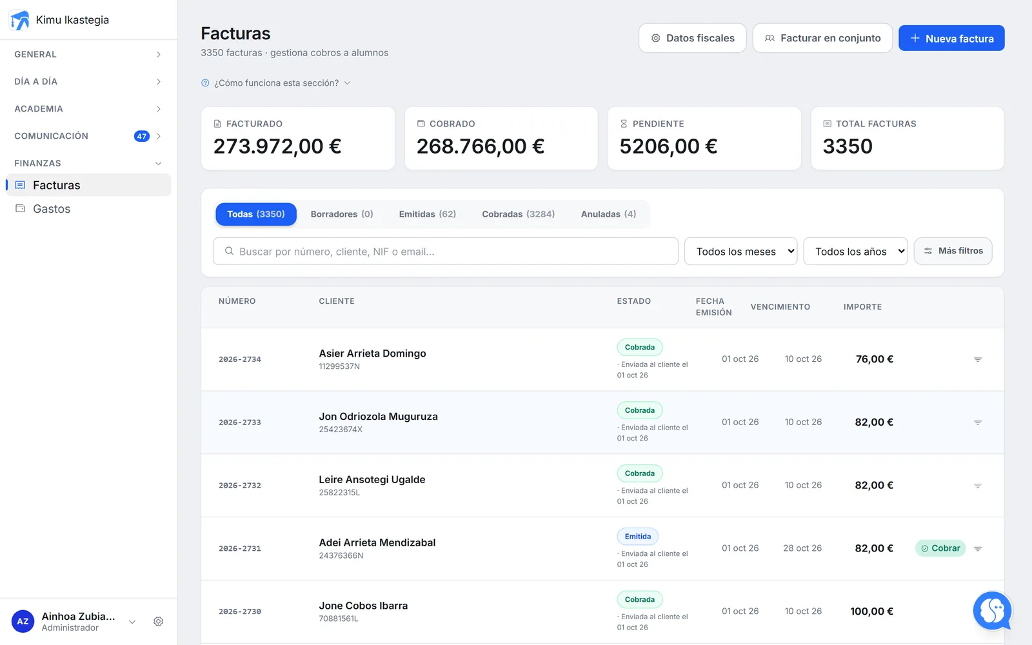The width and height of the screenshot is (1032, 645).
Task: Click the Kimu Ikastegia logo icon
Action: pyautogui.click(x=20, y=20)
